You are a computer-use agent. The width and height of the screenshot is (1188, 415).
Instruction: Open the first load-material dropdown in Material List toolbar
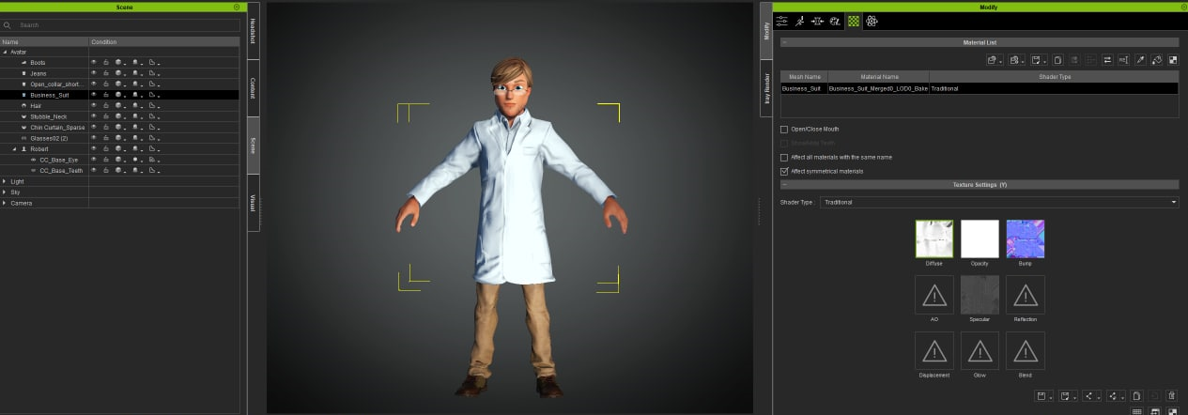[994, 60]
